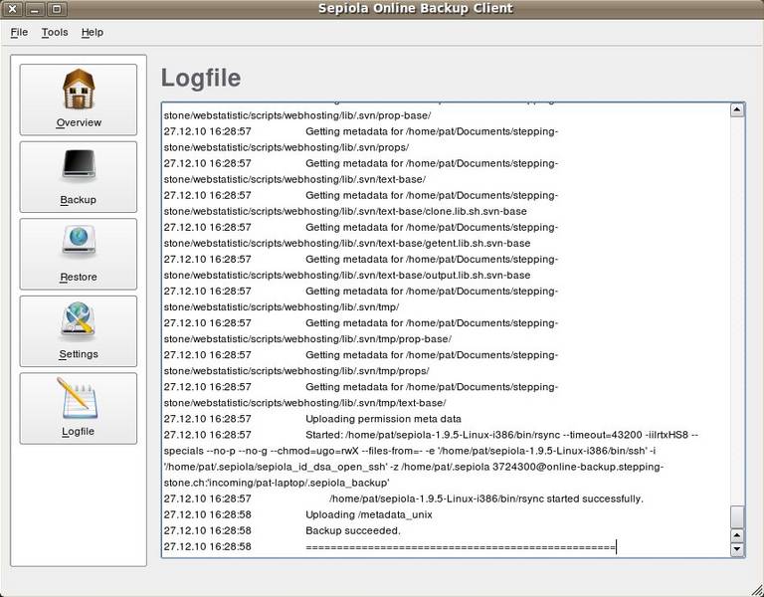Click the separator line of equal signs
The width and height of the screenshot is (764, 597).
click(461, 547)
